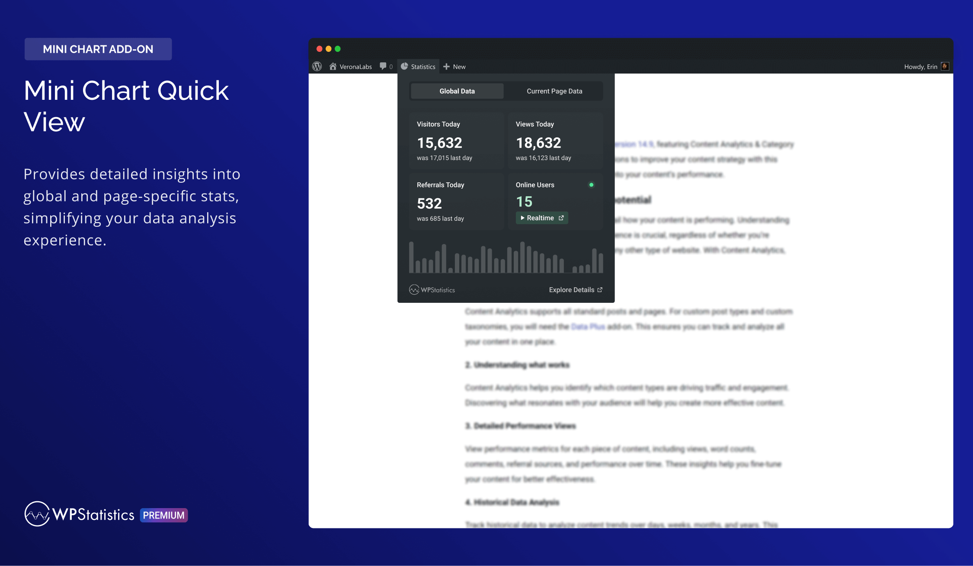The width and height of the screenshot is (973, 566).
Task: Click the WPStatistics logo in the panel footer
Action: (432, 290)
